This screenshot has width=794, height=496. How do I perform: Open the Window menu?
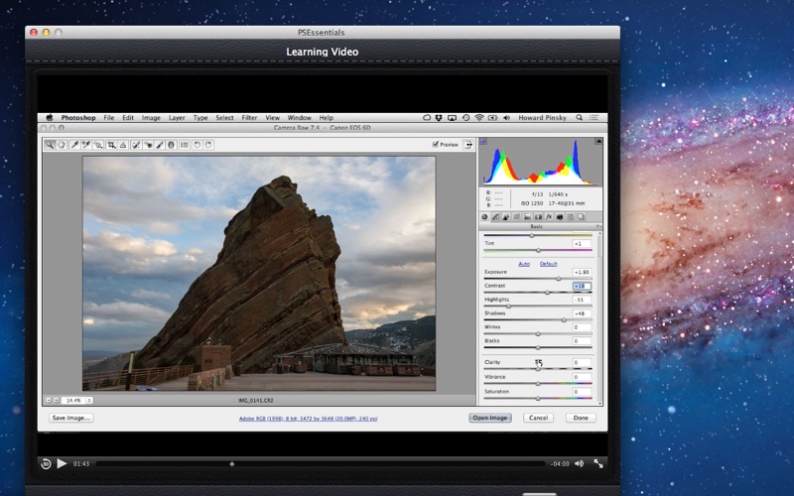click(300, 117)
